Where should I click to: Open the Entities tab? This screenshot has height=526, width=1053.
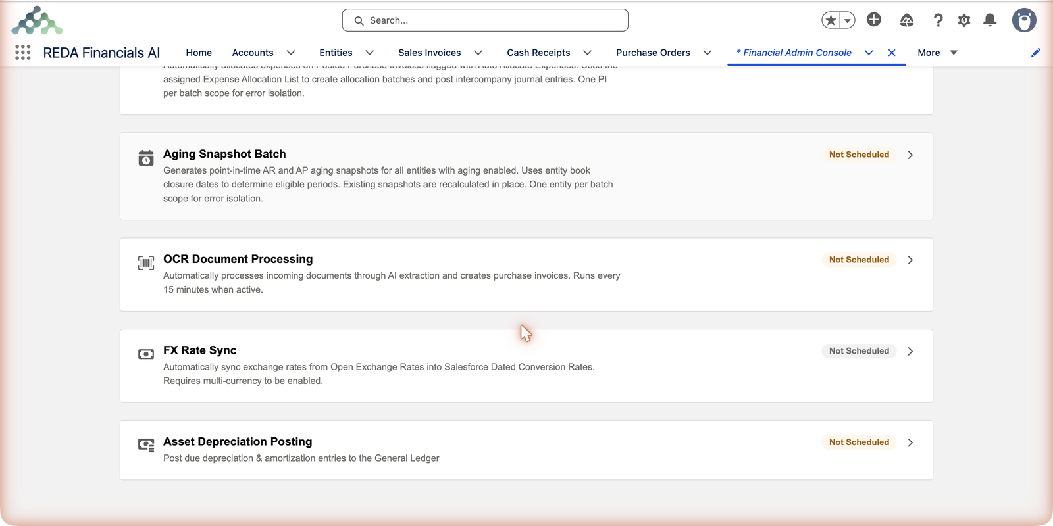tap(336, 53)
